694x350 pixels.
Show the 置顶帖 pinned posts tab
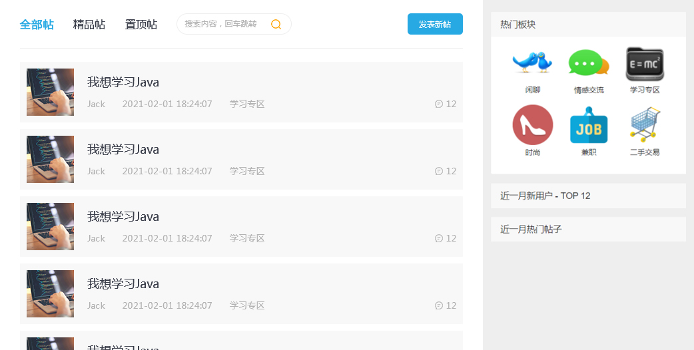click(141, 25)
